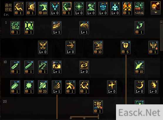This screenshot has height=120, width=163.
Task: Select the green 剑 skill icon
Action: coord(15,28)
